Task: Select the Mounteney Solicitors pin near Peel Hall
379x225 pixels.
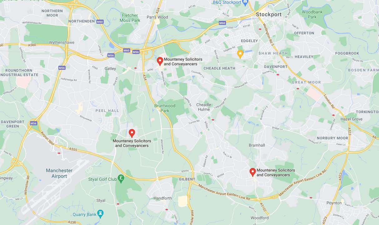Action: pos(132,133)
